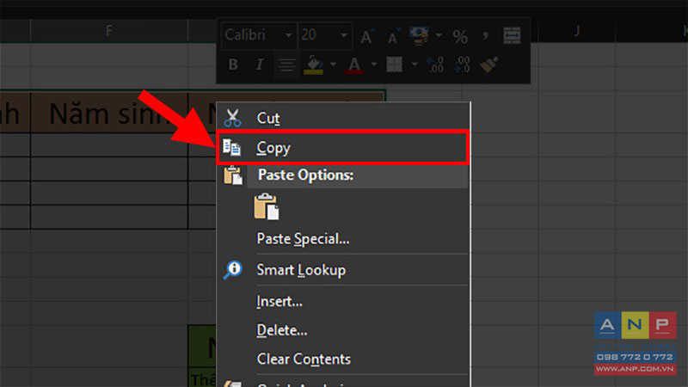Select column F header
688x387 pixels.
pos(109,31)
